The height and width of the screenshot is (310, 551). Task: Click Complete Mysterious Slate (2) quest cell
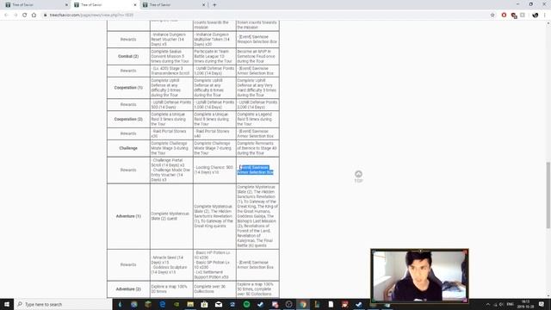[171, 216]
